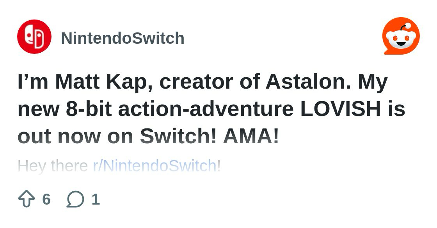The height and width of the screenshot is (228, 437).
Task: Click "8-bit" in the post title
Action: [x=89, y=109]
